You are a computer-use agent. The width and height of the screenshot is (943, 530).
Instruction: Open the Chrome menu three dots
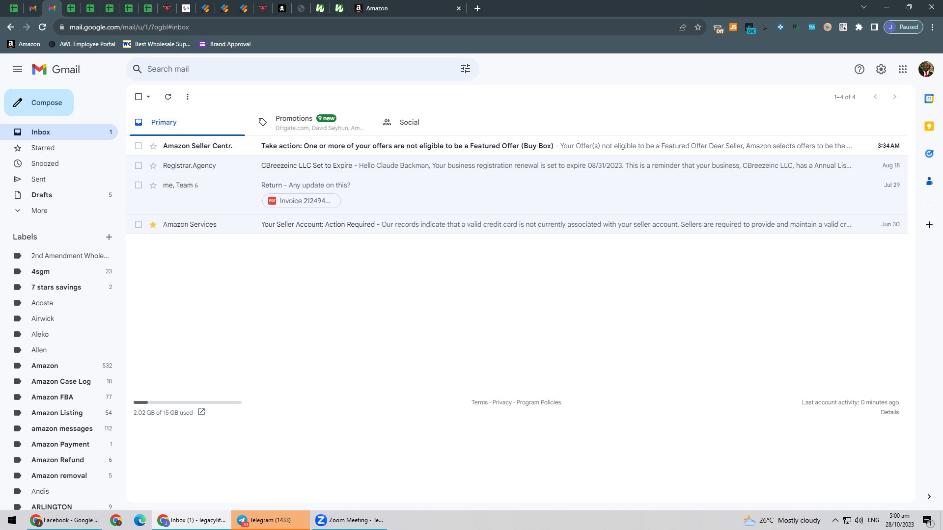933,27
